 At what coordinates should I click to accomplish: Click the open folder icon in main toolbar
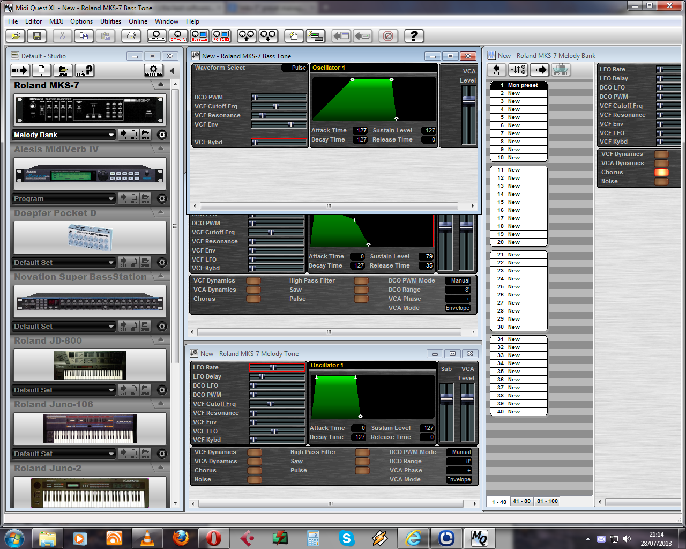(16, 36)
